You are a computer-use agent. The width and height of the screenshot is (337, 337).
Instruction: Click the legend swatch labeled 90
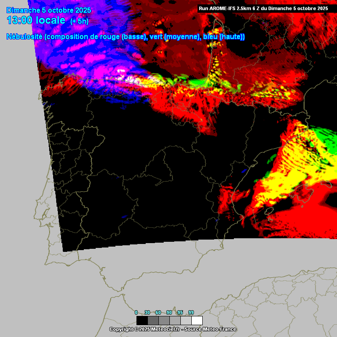[175, 320]
